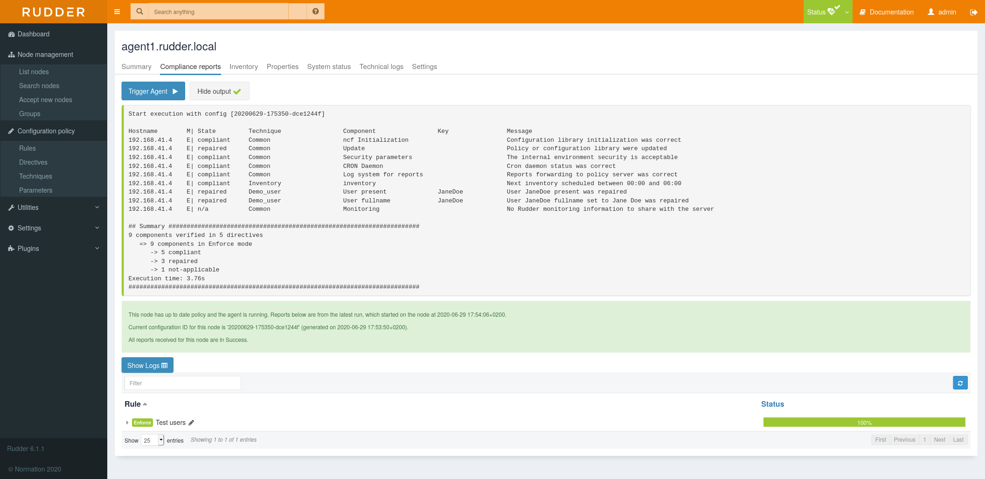Image resolution: width=985 pixels, height=479 pixels.
Task: Edit Test users rule with the pencil icon
Action: point(191,422)
